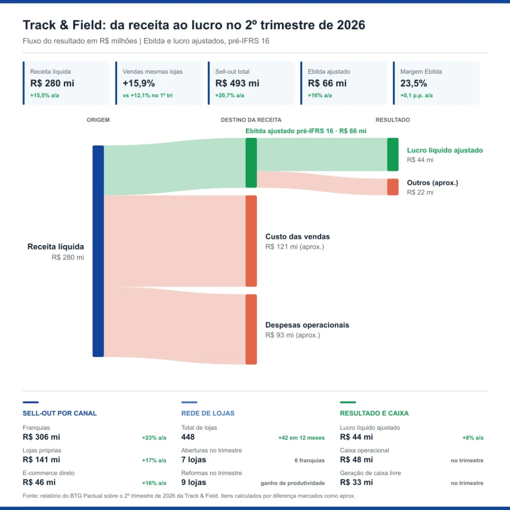Click E-commerce direto value 'R$ 46 mi'

click(x=39, y=482)
